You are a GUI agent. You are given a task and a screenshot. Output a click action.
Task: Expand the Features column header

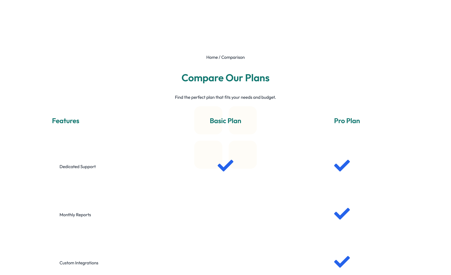[65, 121]
